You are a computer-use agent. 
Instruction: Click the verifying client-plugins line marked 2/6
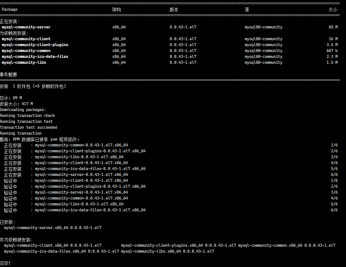point(171,186)
